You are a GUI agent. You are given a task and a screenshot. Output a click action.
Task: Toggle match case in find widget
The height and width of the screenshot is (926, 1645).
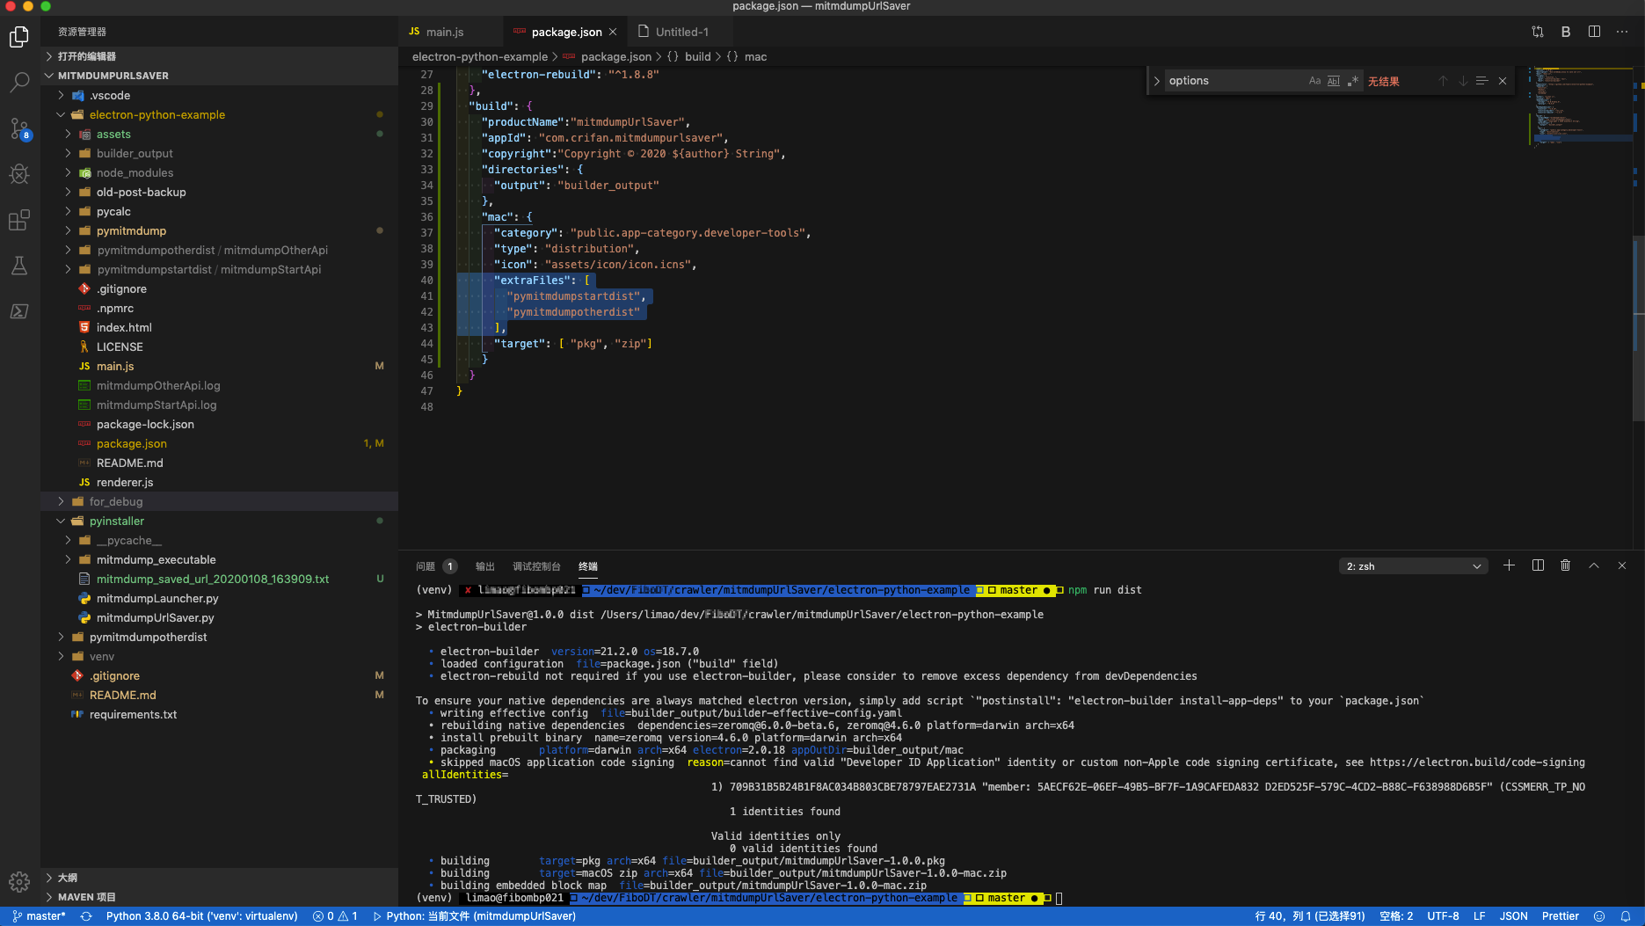(x=1314, y=80)
